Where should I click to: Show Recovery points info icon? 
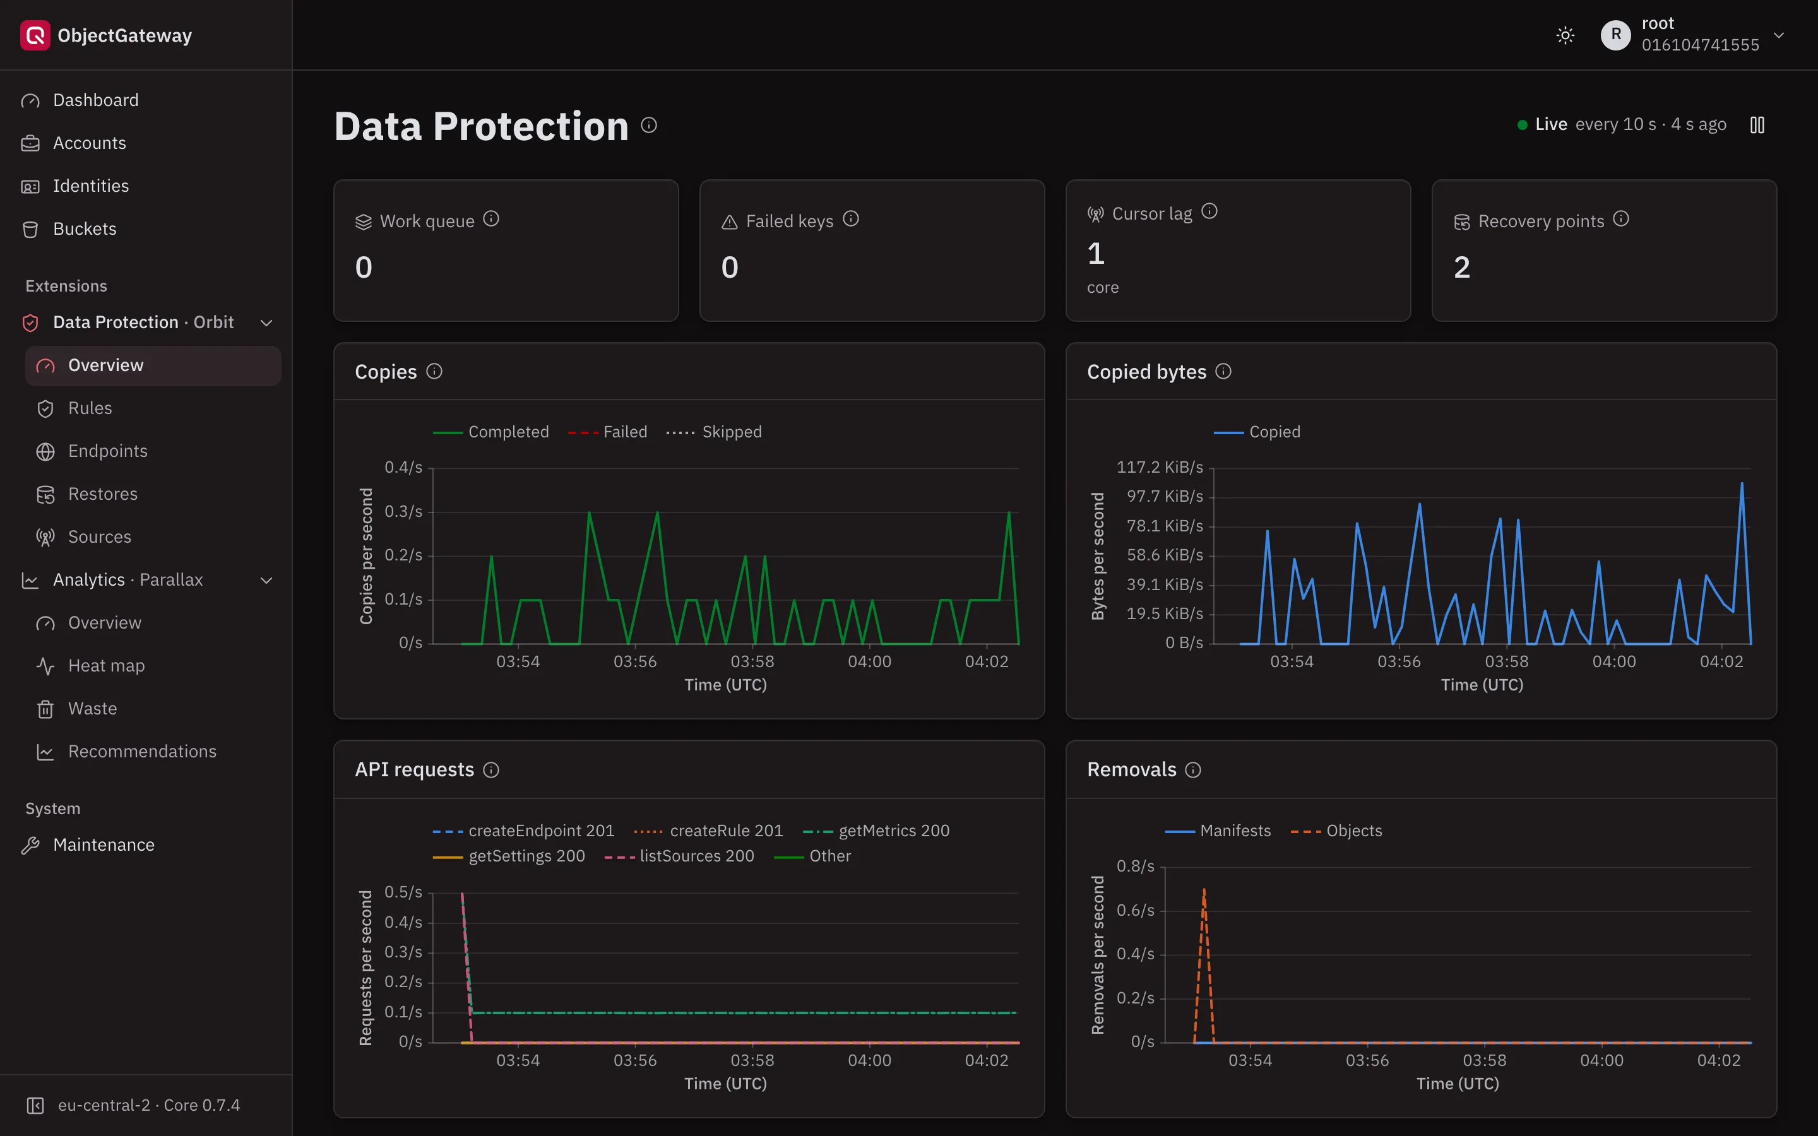tap(1620, 218)
